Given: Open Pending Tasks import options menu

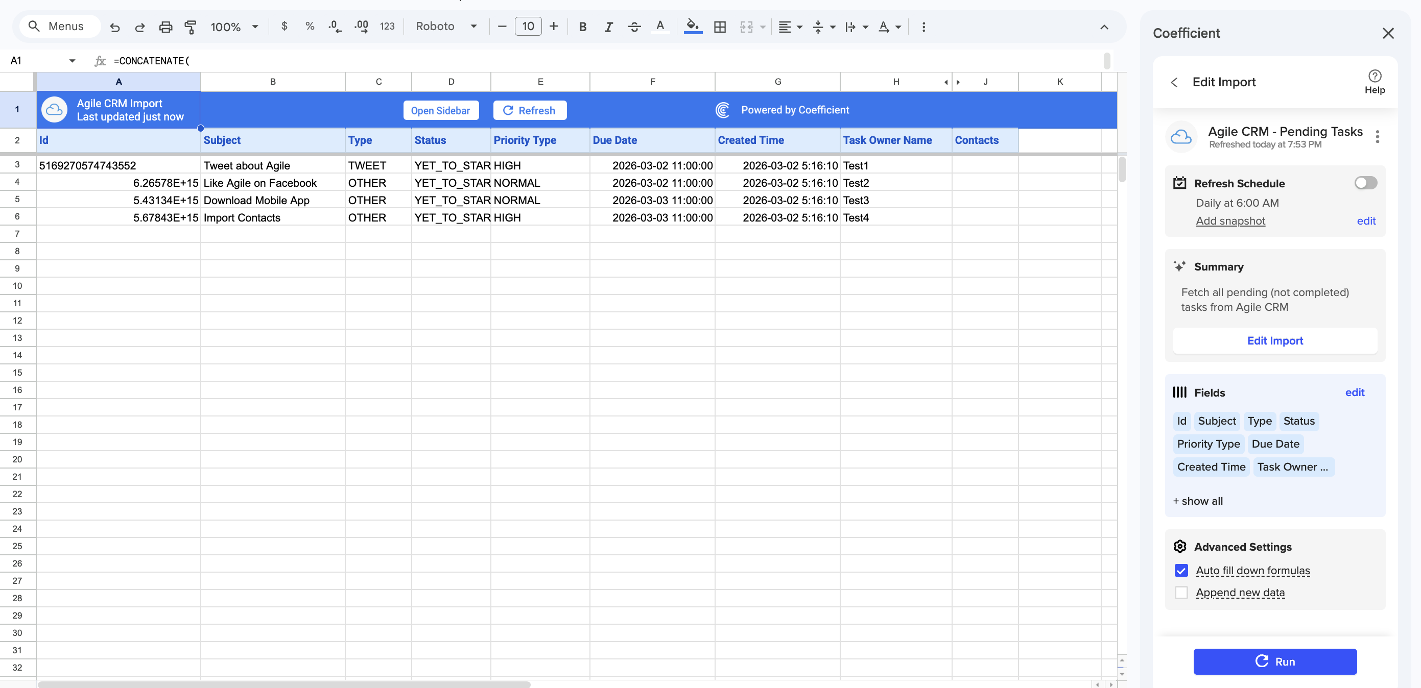Looking at the screenshot, I should (1378, 136).
